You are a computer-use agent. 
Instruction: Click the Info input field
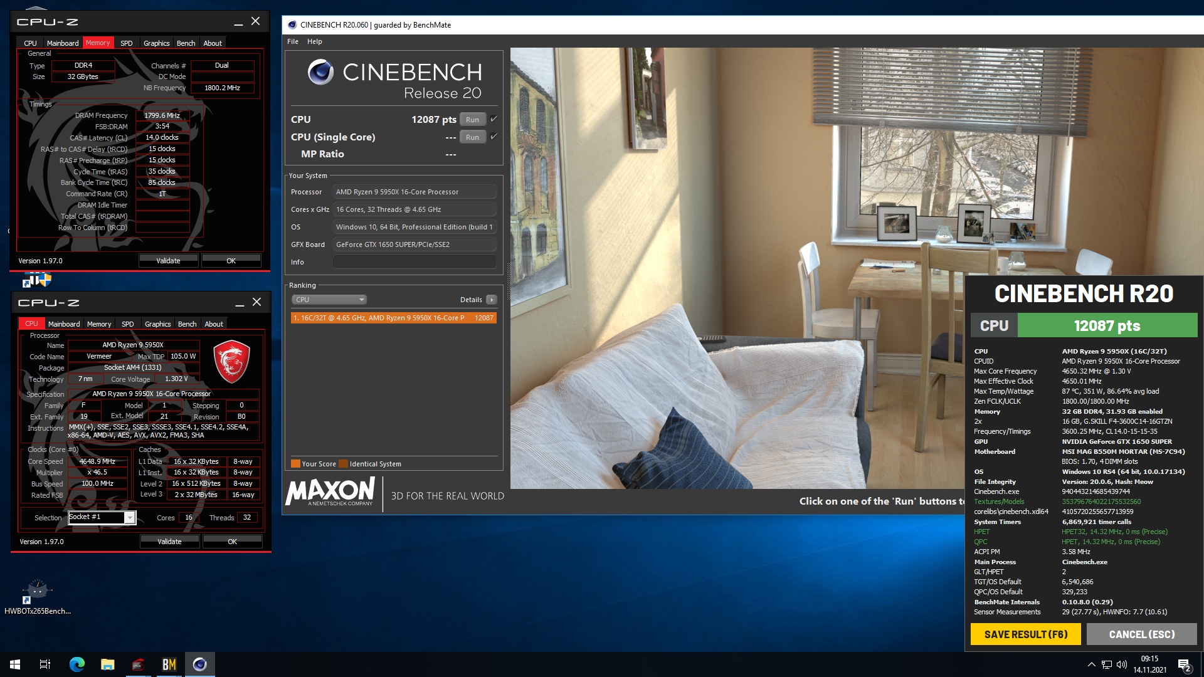415,262
